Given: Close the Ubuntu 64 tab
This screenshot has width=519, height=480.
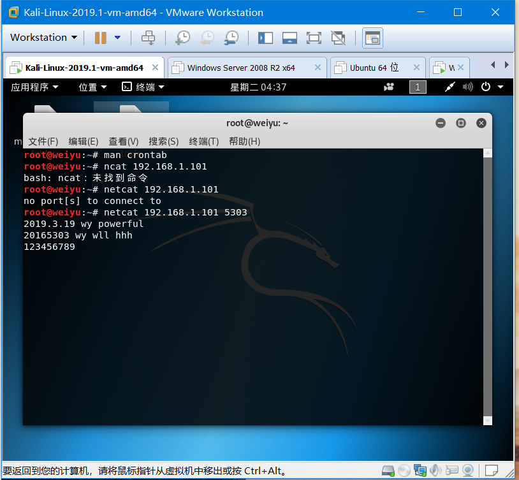Looking at the screenshot, I should 417,68.
